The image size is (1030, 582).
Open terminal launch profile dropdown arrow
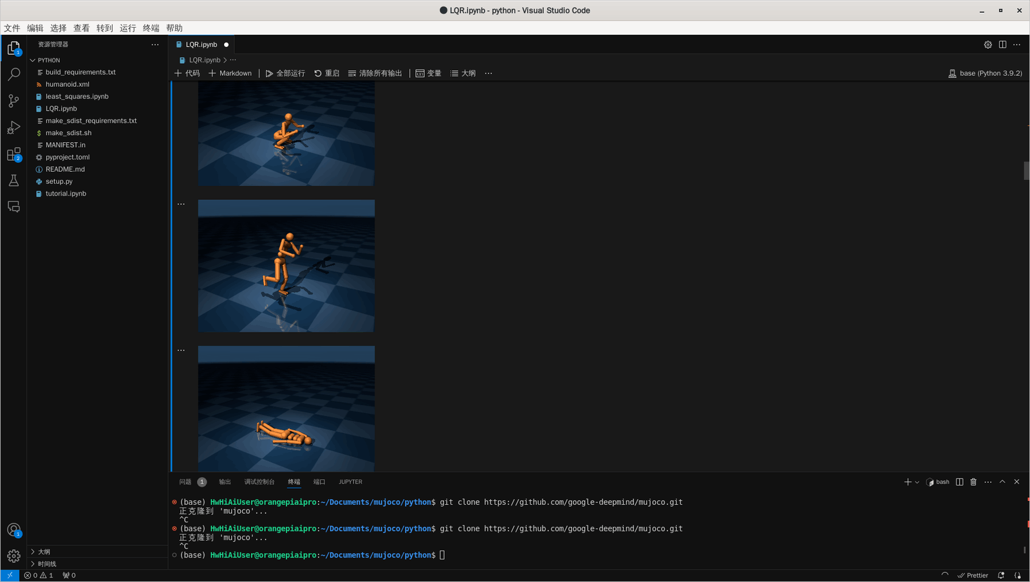pos(917,482)
